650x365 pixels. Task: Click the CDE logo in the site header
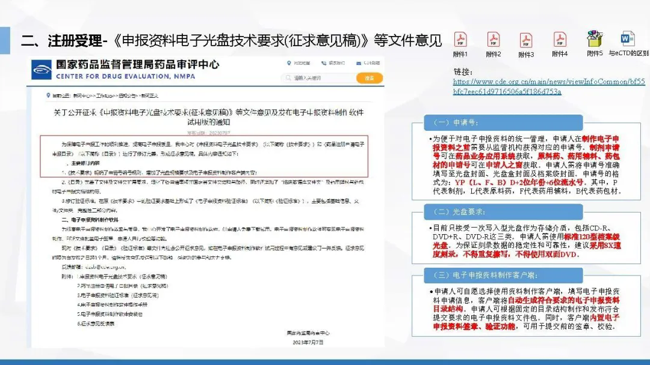tap(42, 69)
